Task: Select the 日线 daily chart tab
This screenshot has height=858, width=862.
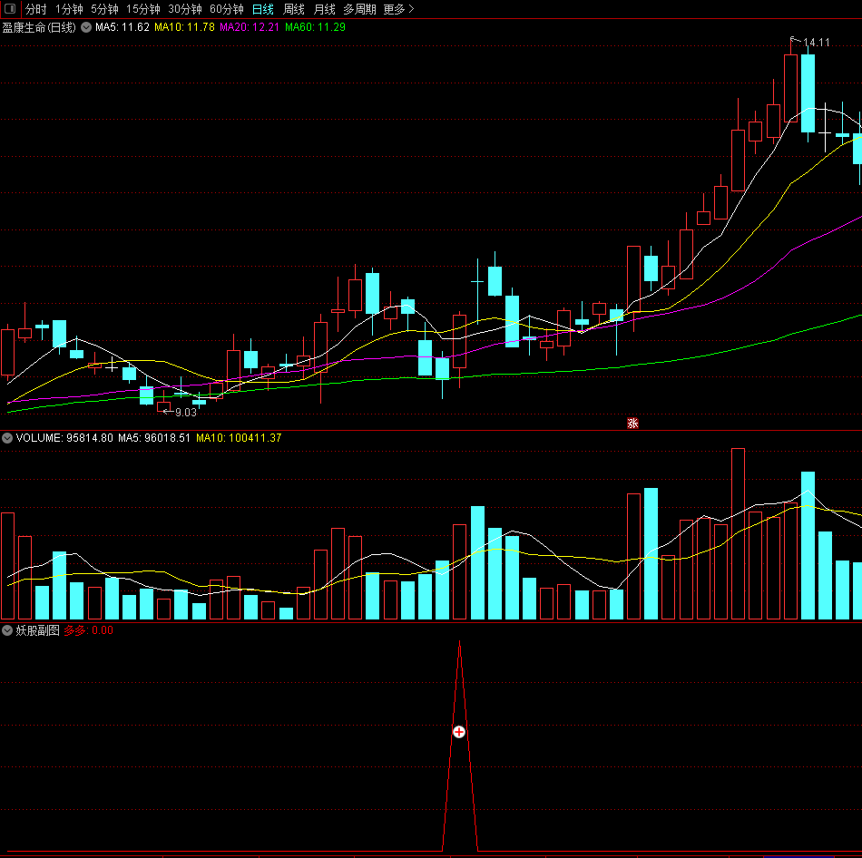Action: [263, 9]
